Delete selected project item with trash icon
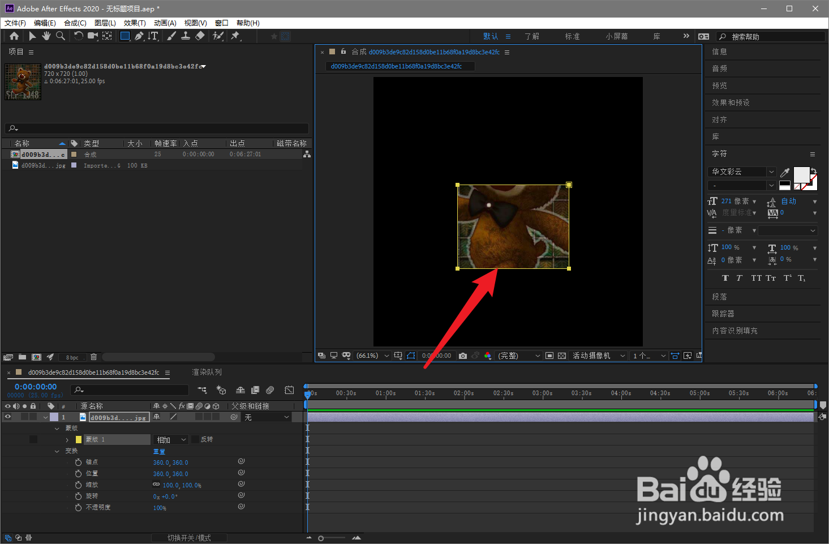The image size is (829, 544). click(x=94, y=357)
